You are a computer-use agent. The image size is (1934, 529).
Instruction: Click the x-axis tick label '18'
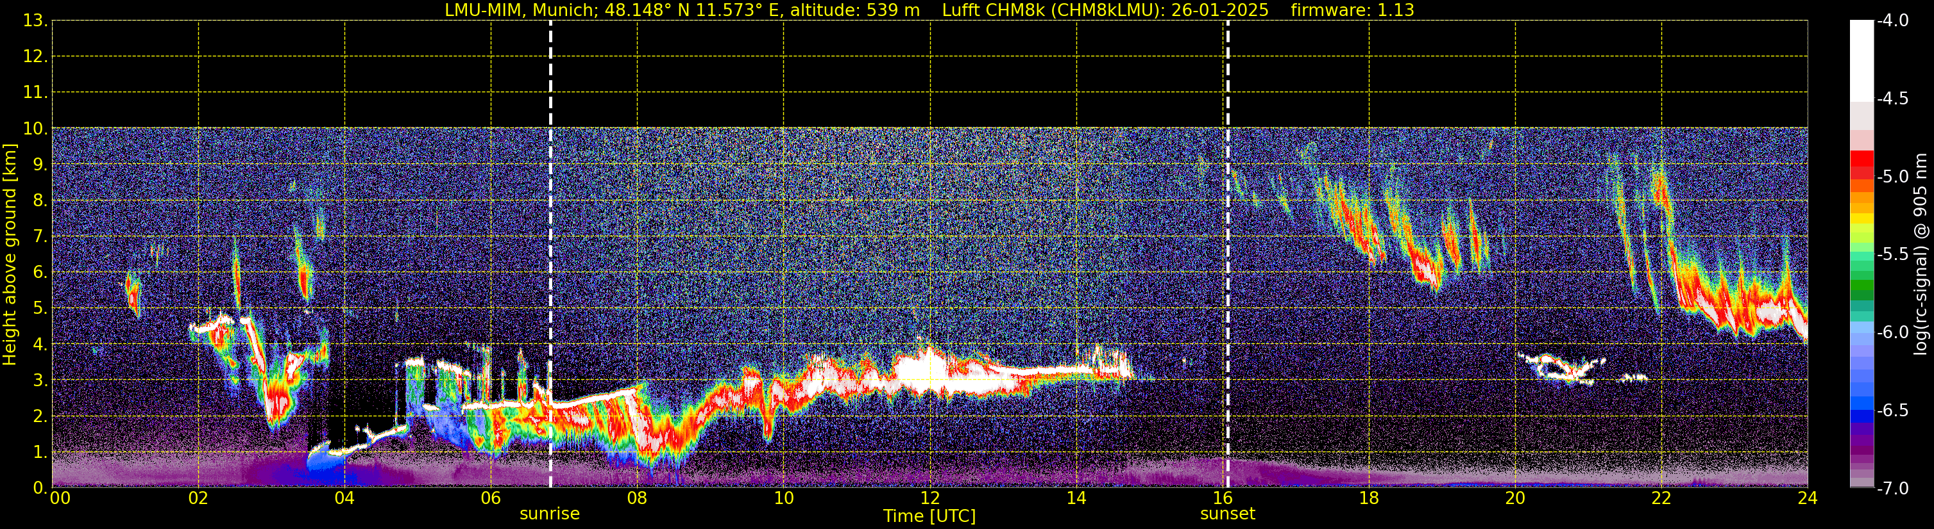1369,498
